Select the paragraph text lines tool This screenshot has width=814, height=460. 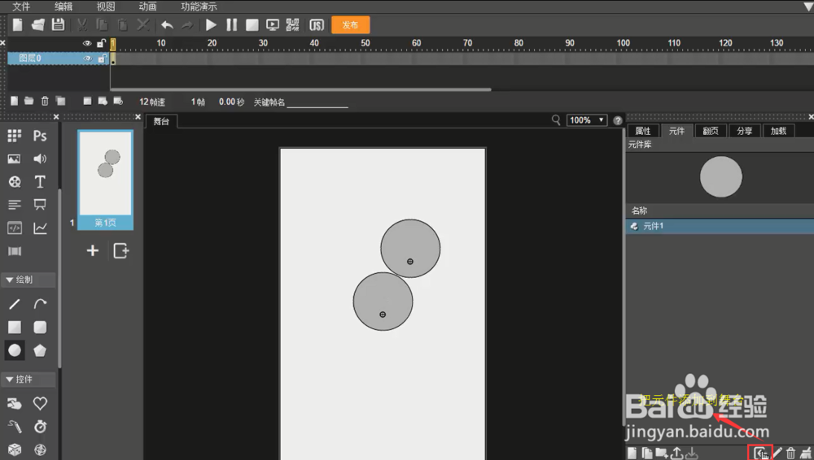pyautogui.click(x=15, y=205)
